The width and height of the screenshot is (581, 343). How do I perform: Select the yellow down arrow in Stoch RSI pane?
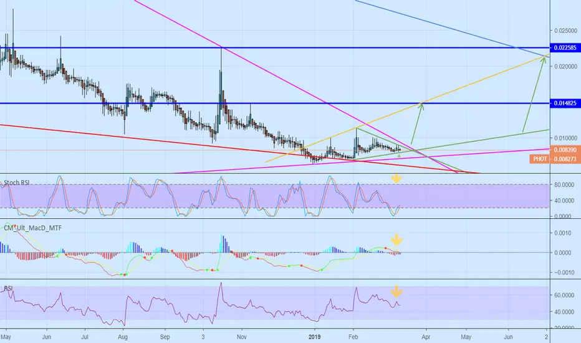(x=396, y=179)
